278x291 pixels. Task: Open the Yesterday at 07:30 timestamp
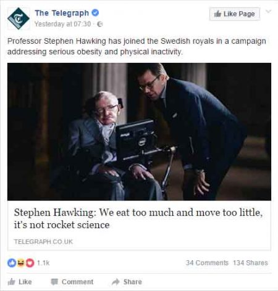pyautogui.click(x=62, y=24)
